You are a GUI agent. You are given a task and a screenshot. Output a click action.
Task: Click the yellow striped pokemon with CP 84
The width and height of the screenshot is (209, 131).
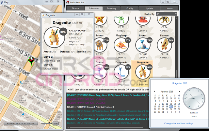point(164,21)
